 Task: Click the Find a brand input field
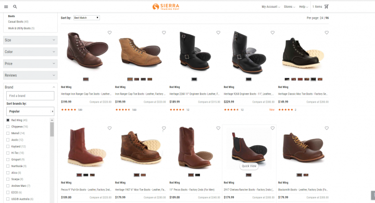30,96
